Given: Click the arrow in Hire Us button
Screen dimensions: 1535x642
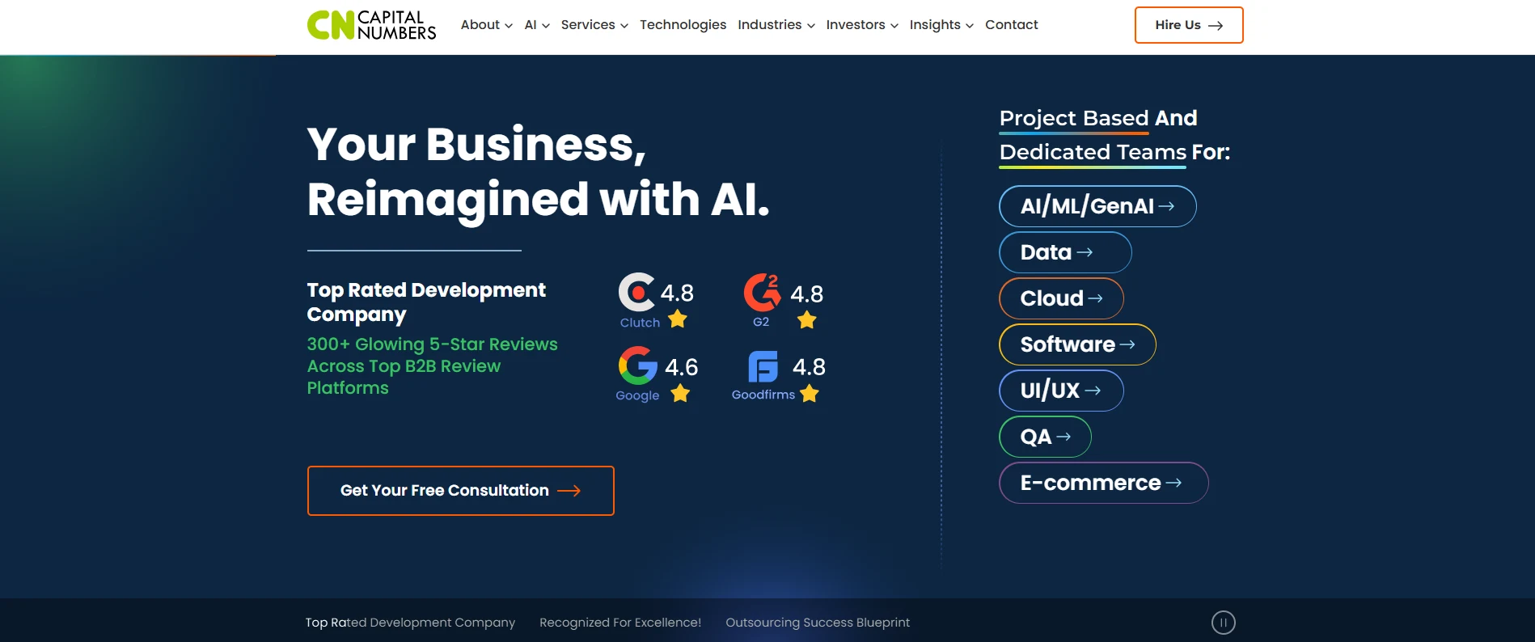Looking at the screenshot, I should [x=1215, y=26].
